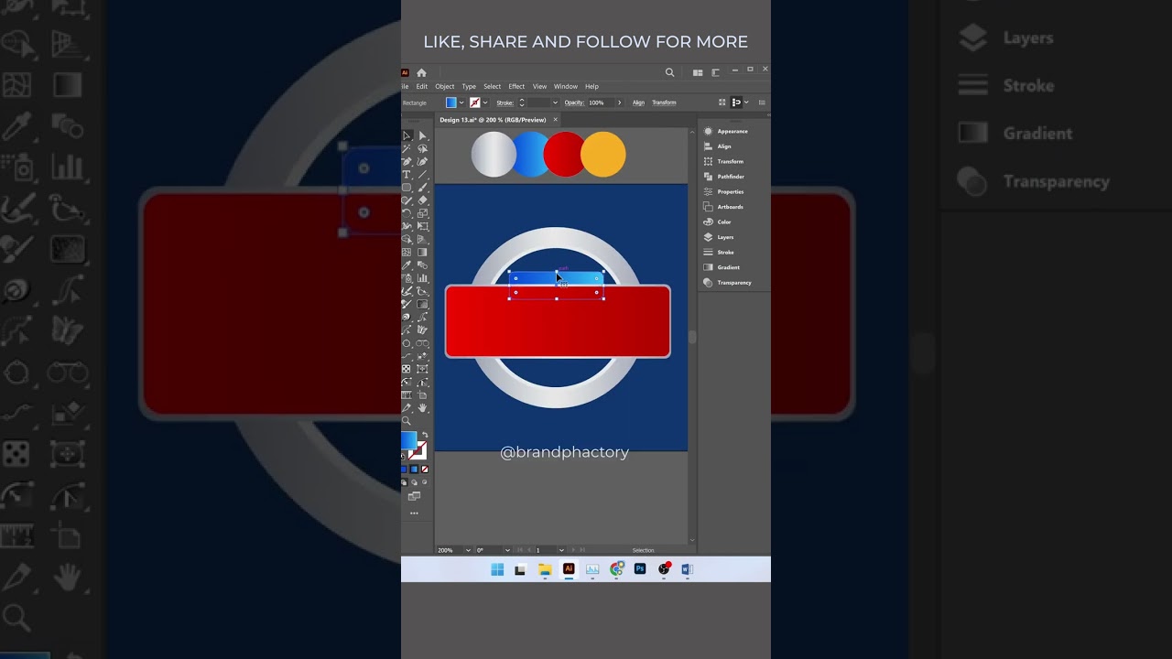
Task: Open File Explorer from taskbar
Action: coord(545,569)
